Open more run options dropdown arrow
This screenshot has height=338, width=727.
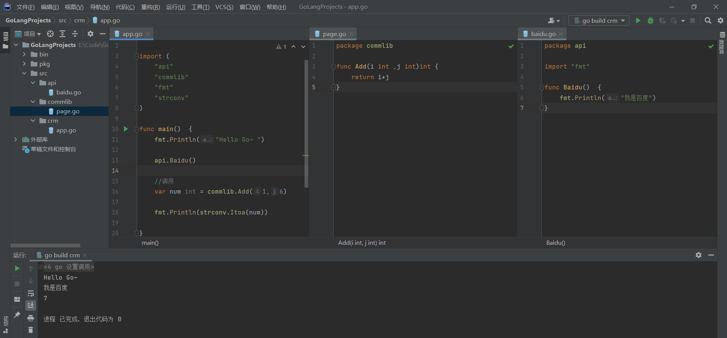coord(683,20)
